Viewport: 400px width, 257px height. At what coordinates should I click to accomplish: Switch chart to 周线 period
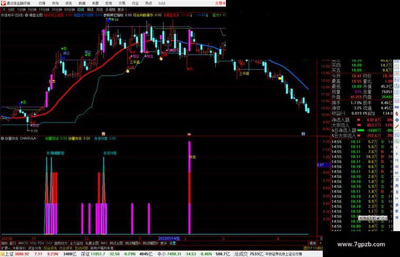point(90,9)
